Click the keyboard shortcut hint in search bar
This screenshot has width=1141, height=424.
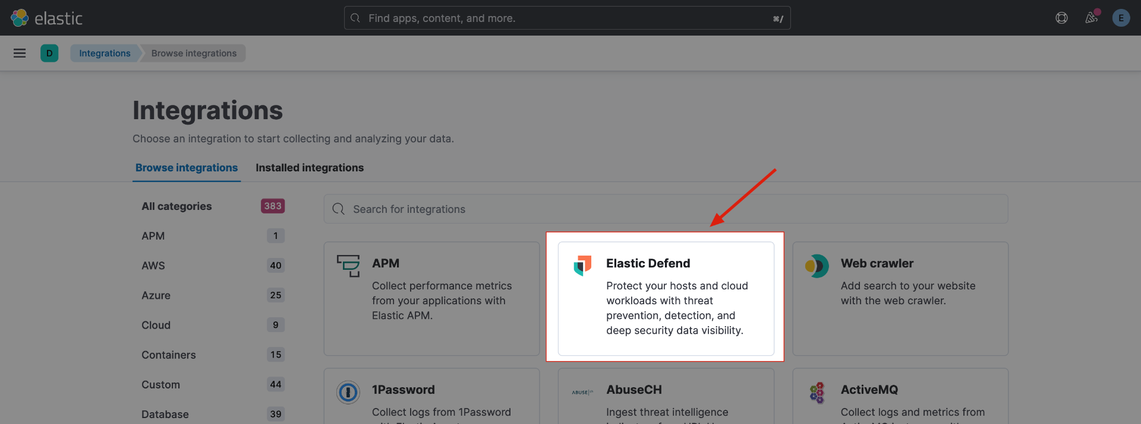[x=778, y=18]
